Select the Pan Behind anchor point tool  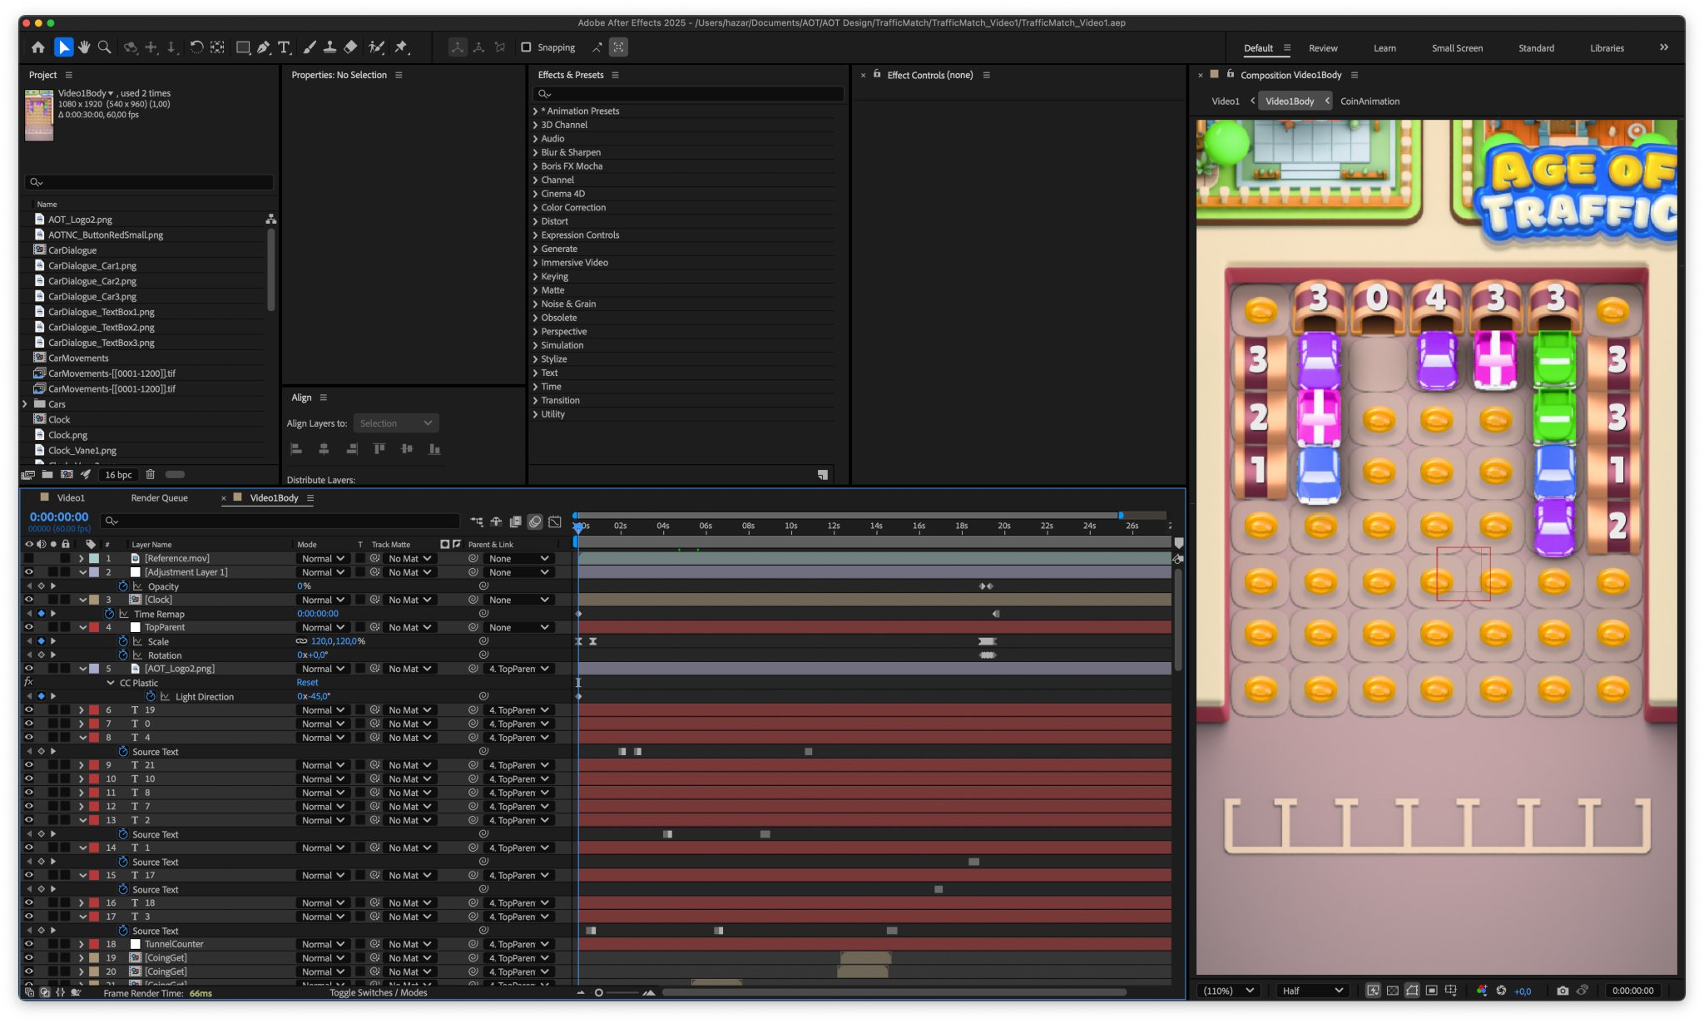point(217,47)
